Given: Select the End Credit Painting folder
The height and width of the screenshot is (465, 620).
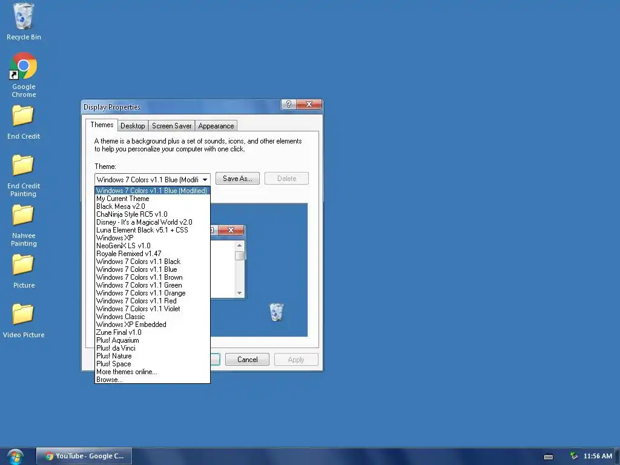Looking at the screenshot, I should 24,176.
